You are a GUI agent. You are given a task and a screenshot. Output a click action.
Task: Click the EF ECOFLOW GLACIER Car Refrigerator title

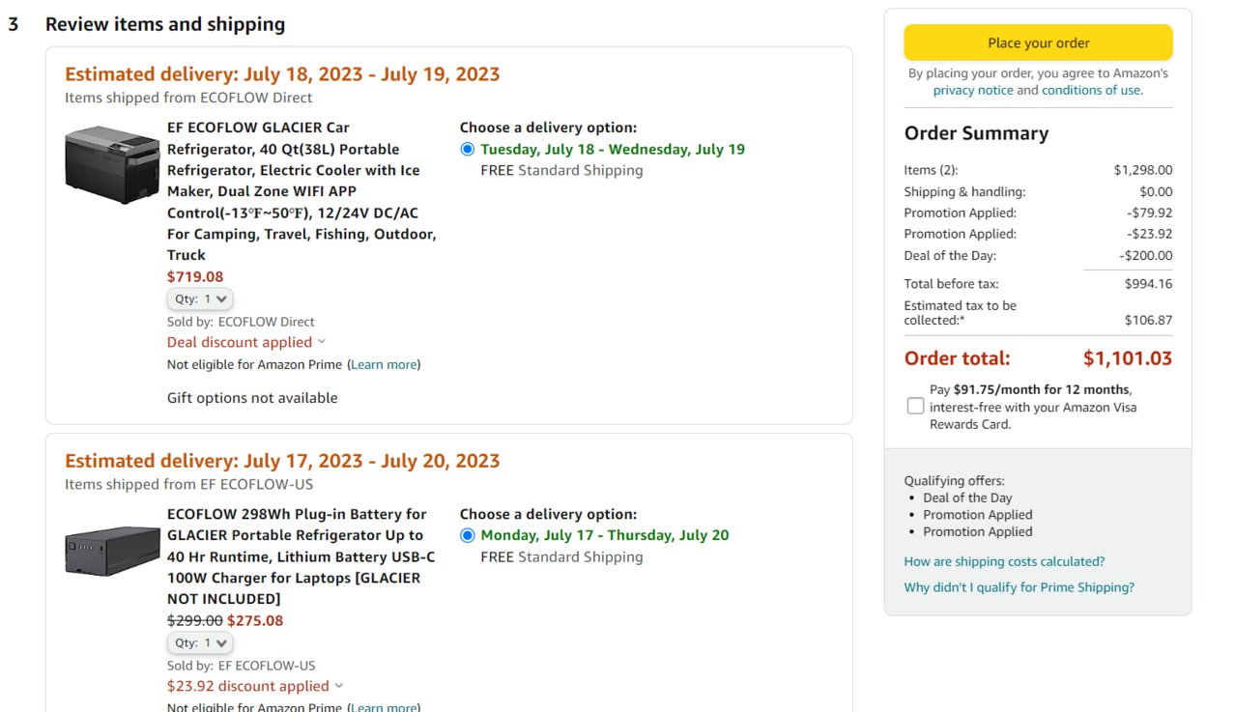[302, 191]
